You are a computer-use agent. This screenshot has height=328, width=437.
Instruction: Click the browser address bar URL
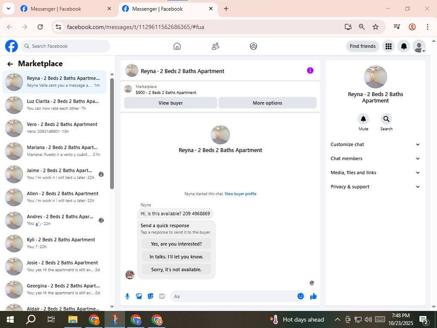pos(135,27)
